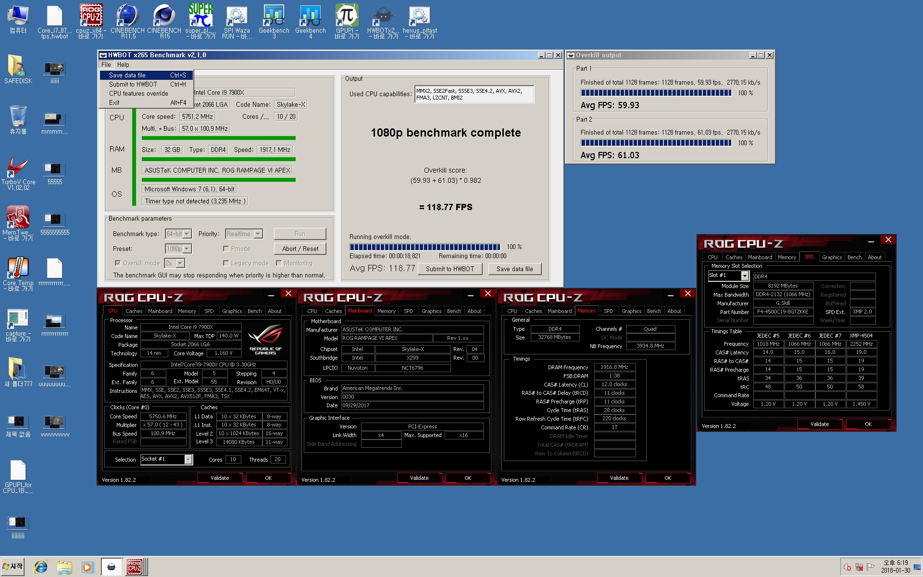Launch CINEBENCH R15 desktop shortcut
The image size is (923, 577).
[164, 21]
